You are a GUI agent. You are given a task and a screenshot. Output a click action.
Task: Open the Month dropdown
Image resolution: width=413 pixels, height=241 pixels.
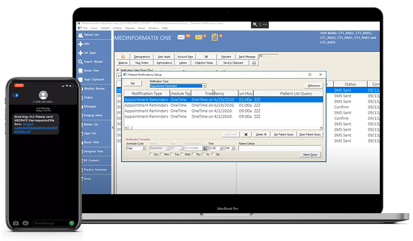167,148
